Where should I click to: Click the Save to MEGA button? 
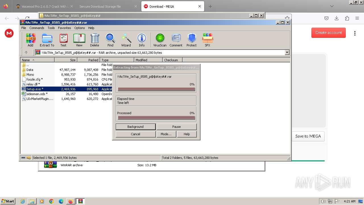[x=308, y=136]
